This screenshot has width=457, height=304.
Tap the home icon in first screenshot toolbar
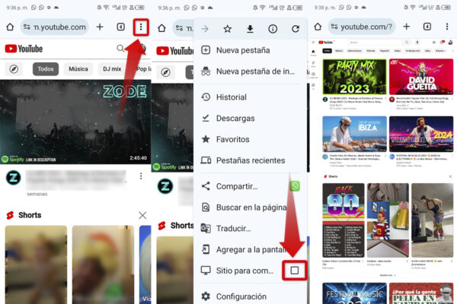[x=10, y=27]
